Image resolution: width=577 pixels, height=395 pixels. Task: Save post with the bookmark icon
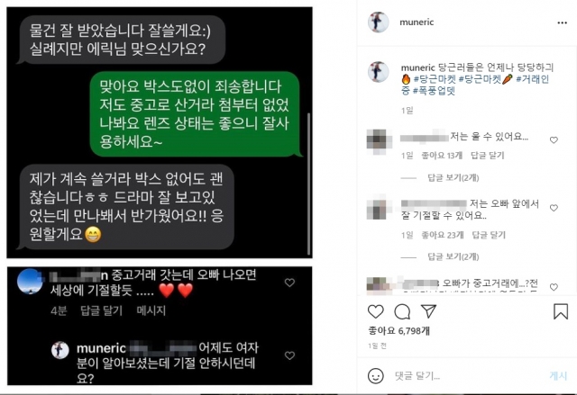click(x=561, y=311)
